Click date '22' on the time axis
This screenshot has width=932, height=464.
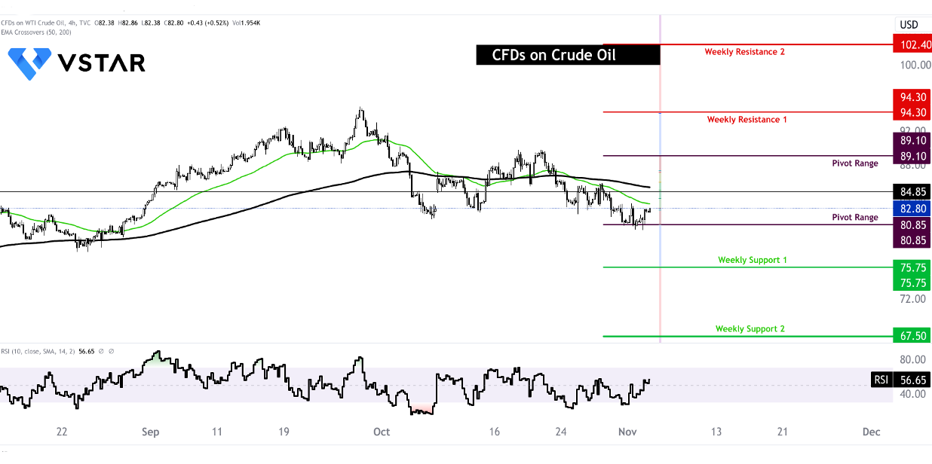62,432
